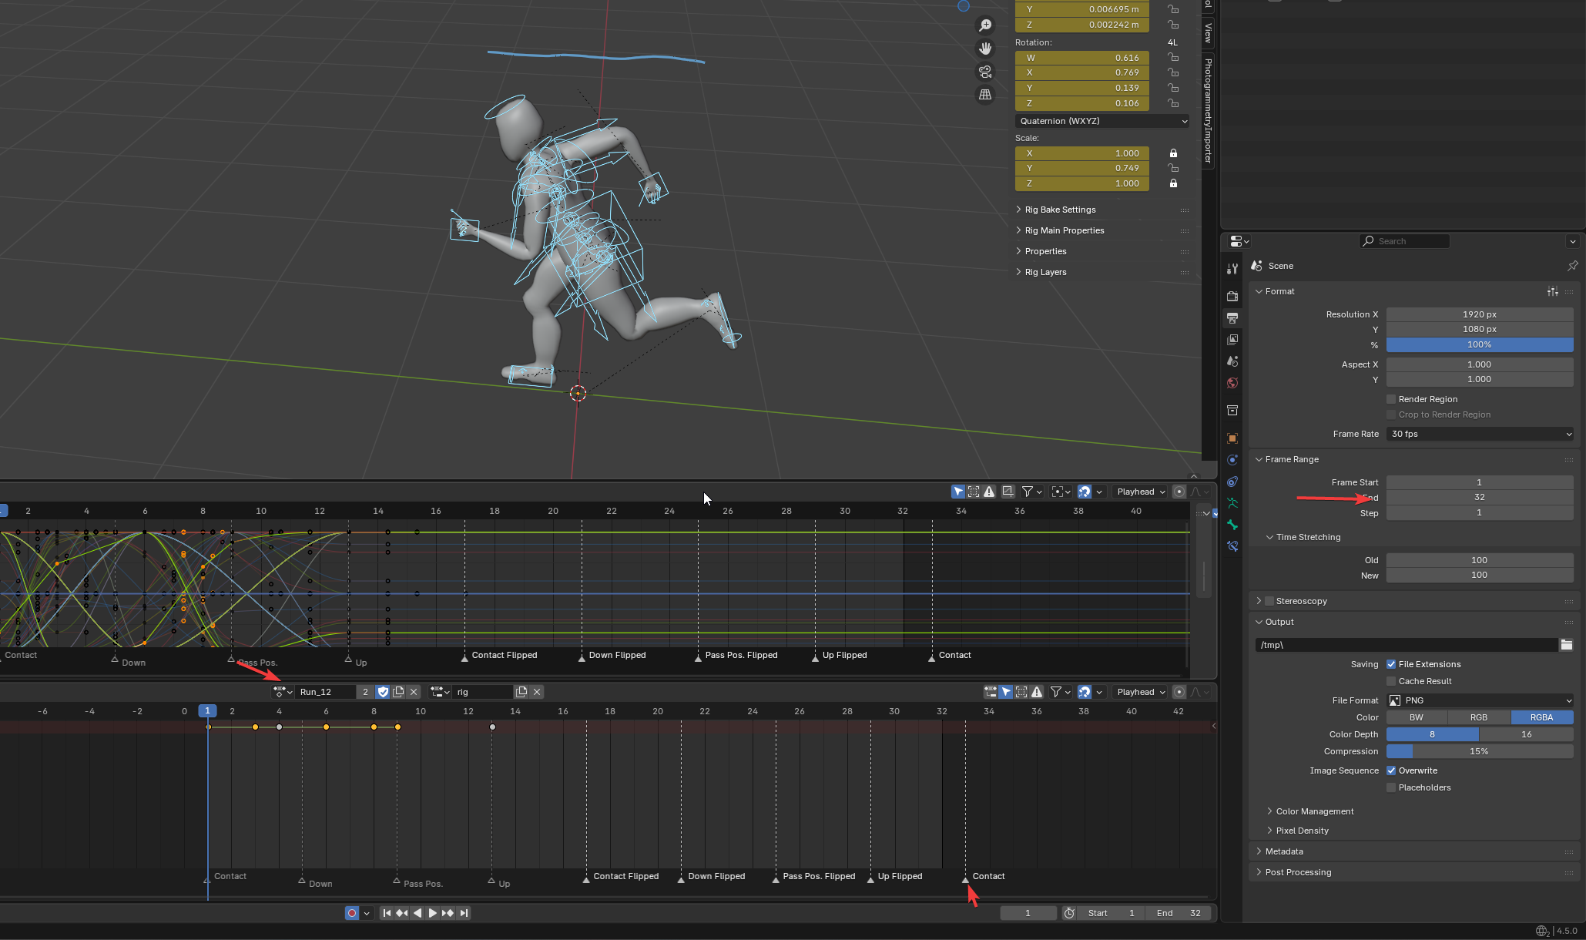This screenshot has height=940, width=1586.
Task: Toggle fake user shield for Run_12 action
Action: point(383,692)
